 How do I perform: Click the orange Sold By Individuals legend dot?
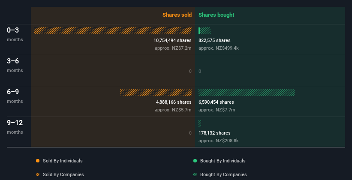[x=38, y=161]
